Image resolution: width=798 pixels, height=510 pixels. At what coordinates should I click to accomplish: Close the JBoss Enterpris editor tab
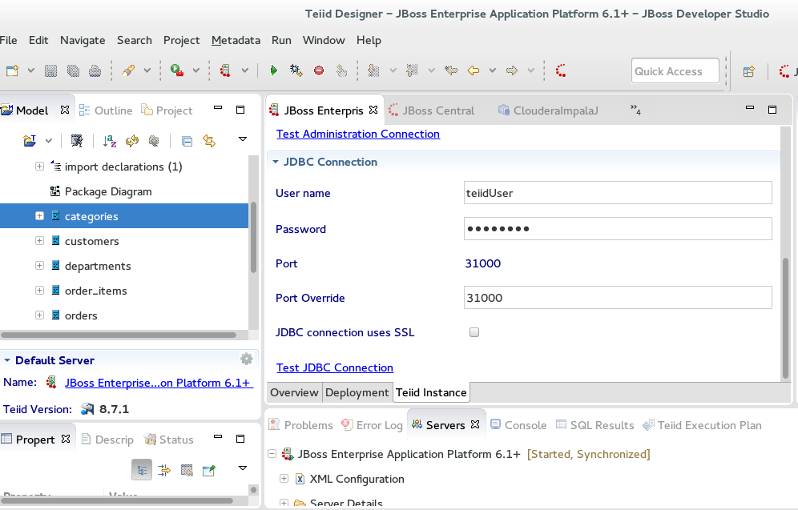point(373,110)
